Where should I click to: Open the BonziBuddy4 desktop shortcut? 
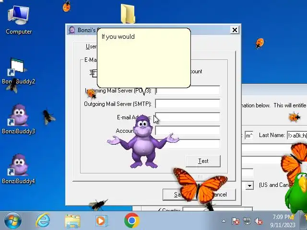(x=18, y=169)
